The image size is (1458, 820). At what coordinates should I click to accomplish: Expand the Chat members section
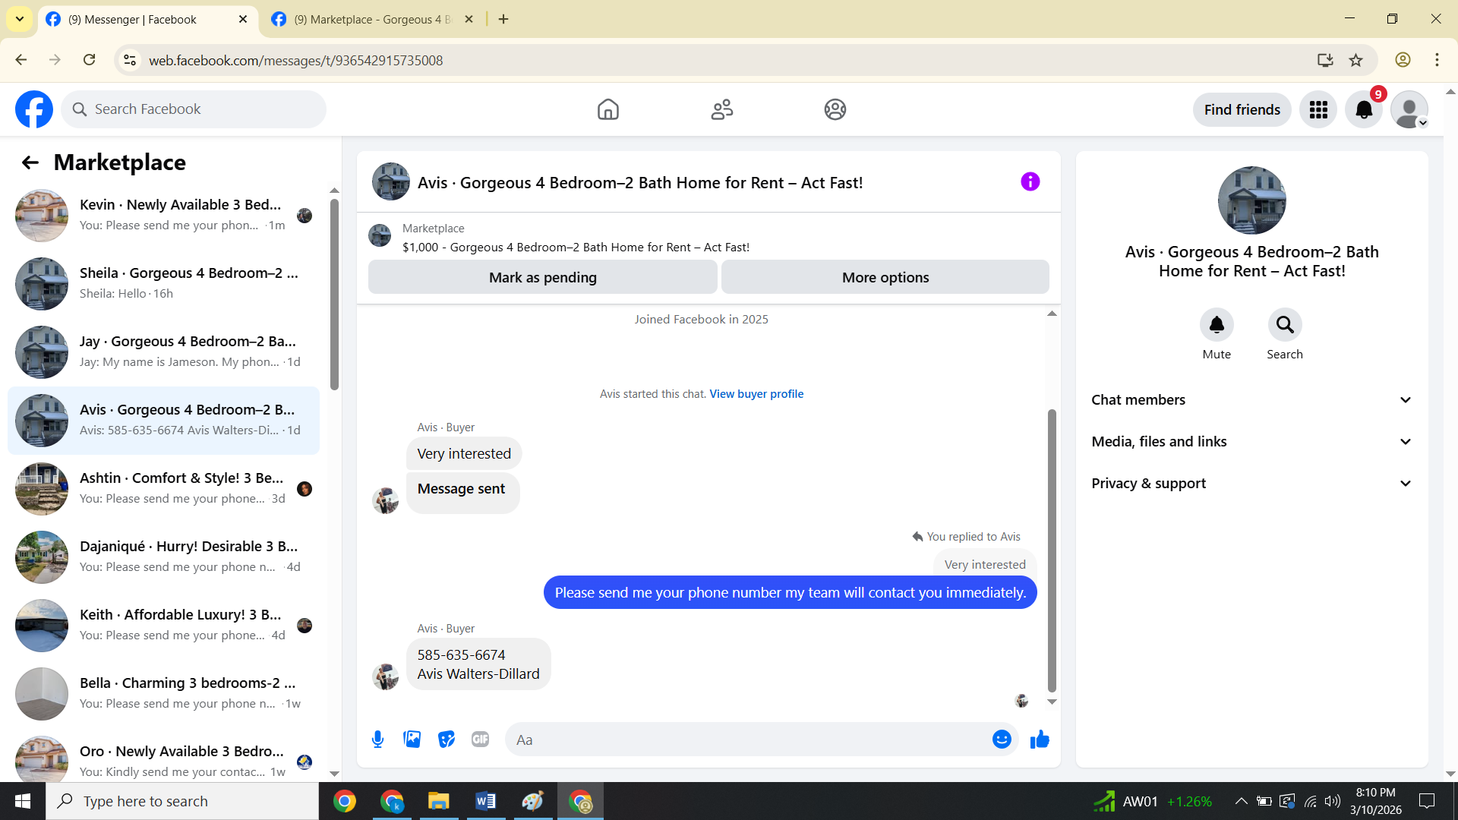point(1251,400)
